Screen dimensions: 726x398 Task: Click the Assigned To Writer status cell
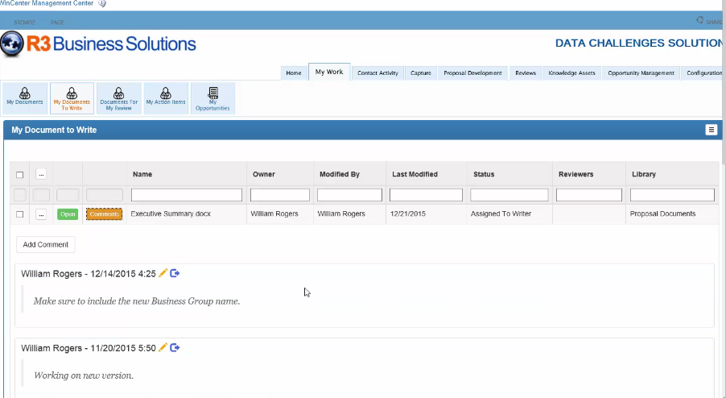tap(501, 214)
